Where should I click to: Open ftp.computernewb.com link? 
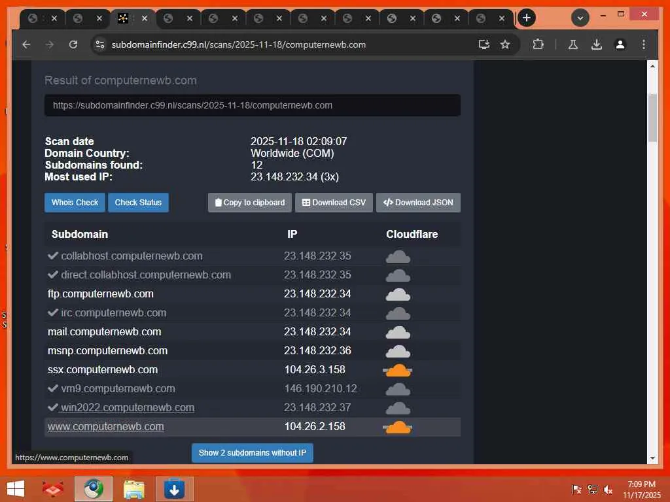(x=100, y=293)
